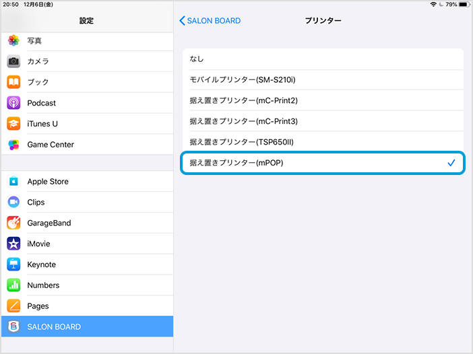Open Game Center settings row
This screenshot has height=354, width=473.
click(x=87, y=145)
